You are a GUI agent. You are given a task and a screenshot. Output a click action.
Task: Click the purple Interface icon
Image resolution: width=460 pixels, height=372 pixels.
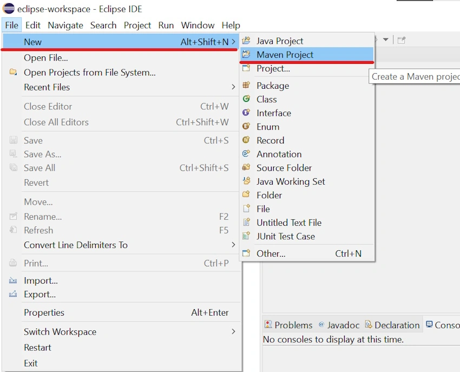[x=246, y=113]
